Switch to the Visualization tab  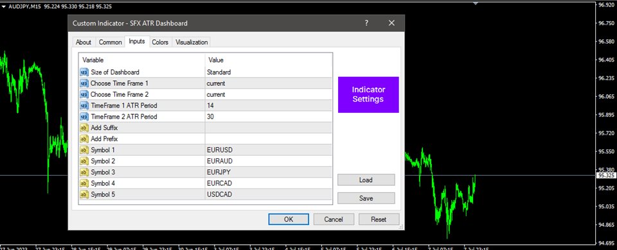[192, 42]
